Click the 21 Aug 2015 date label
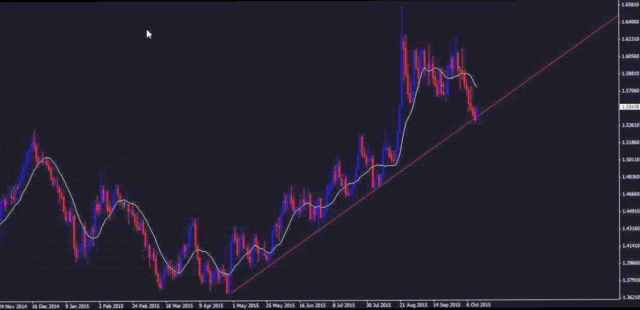 pyautogui.click(x=414, y=306)
